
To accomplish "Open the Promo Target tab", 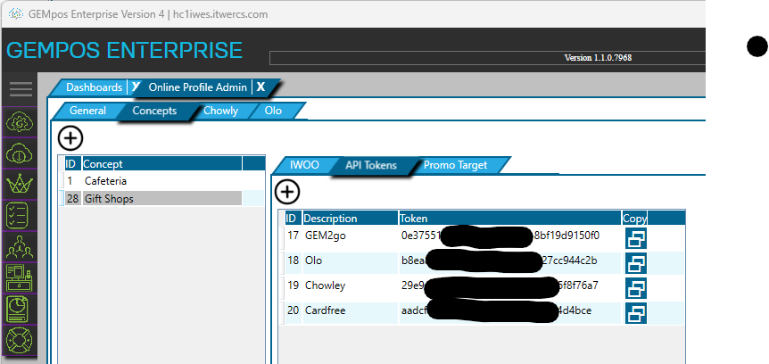I will click(x=455, y=165).
